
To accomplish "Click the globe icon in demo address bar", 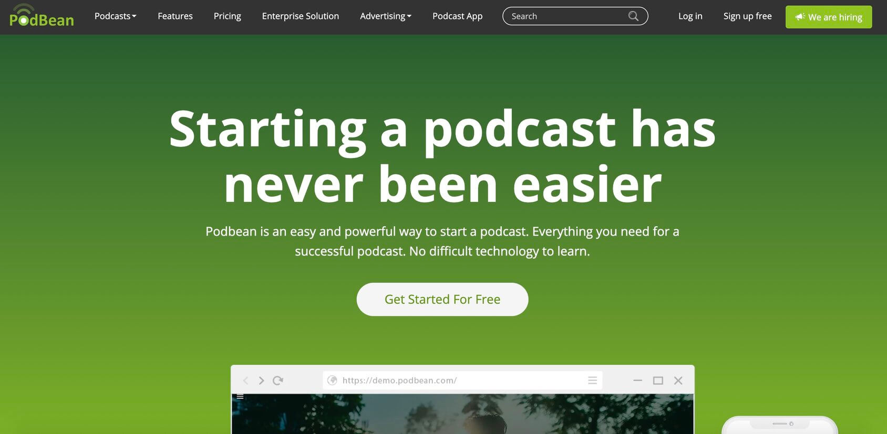I will 332,380.
